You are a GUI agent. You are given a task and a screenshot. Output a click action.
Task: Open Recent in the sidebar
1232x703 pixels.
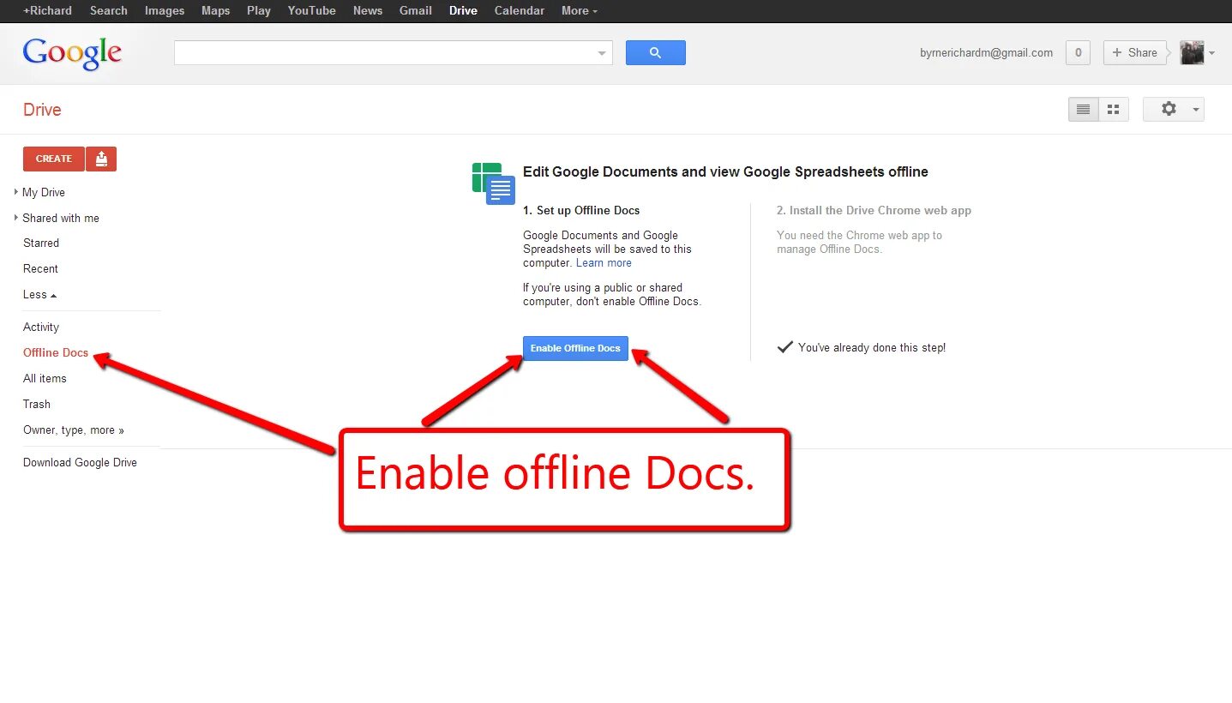click(40, 269)
